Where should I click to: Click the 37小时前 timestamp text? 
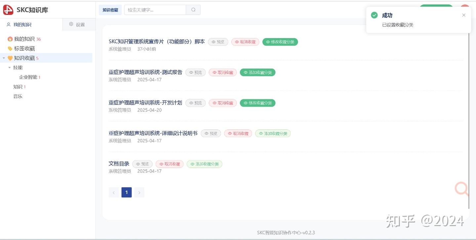coord(147,49)
